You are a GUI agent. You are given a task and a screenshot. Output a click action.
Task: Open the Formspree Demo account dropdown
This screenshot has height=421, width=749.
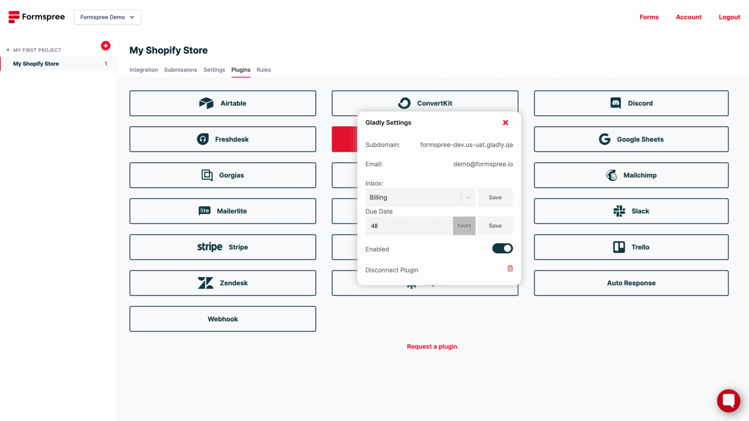coord(107,17)
